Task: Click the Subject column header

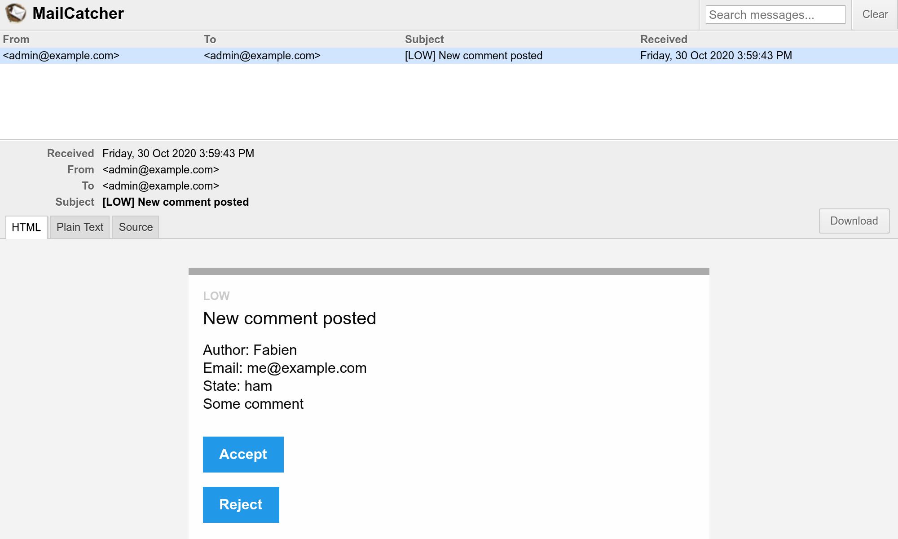Action: tap(424, 40)
